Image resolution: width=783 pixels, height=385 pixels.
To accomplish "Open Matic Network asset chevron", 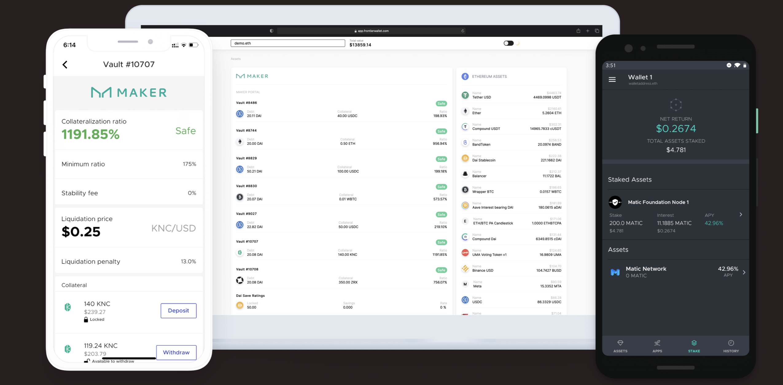I will (744, 272).
